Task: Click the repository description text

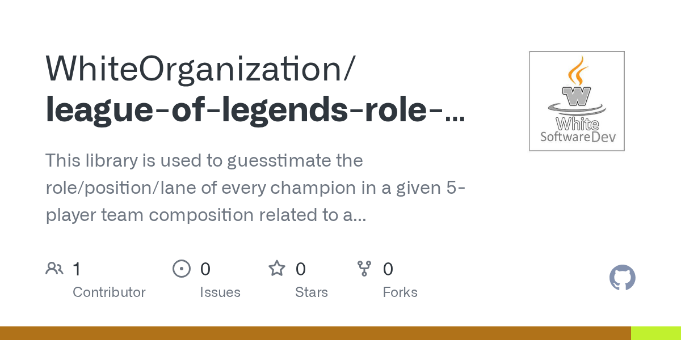Action: click(x=255, y=188)
